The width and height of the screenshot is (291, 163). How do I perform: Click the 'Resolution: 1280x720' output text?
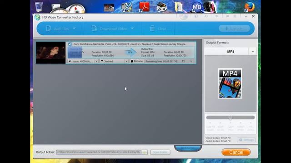(x=175, y=55)
